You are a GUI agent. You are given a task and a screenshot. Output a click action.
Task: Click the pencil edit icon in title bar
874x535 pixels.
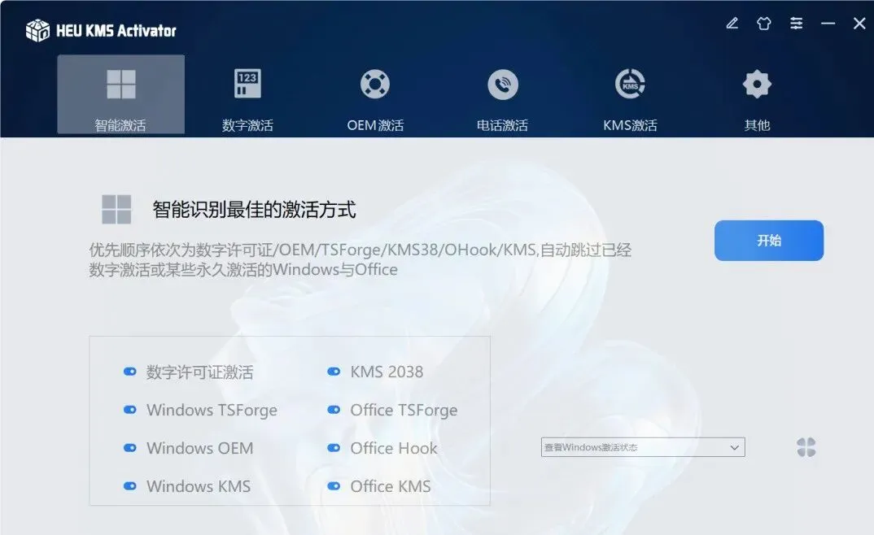[x=732, y=24]
